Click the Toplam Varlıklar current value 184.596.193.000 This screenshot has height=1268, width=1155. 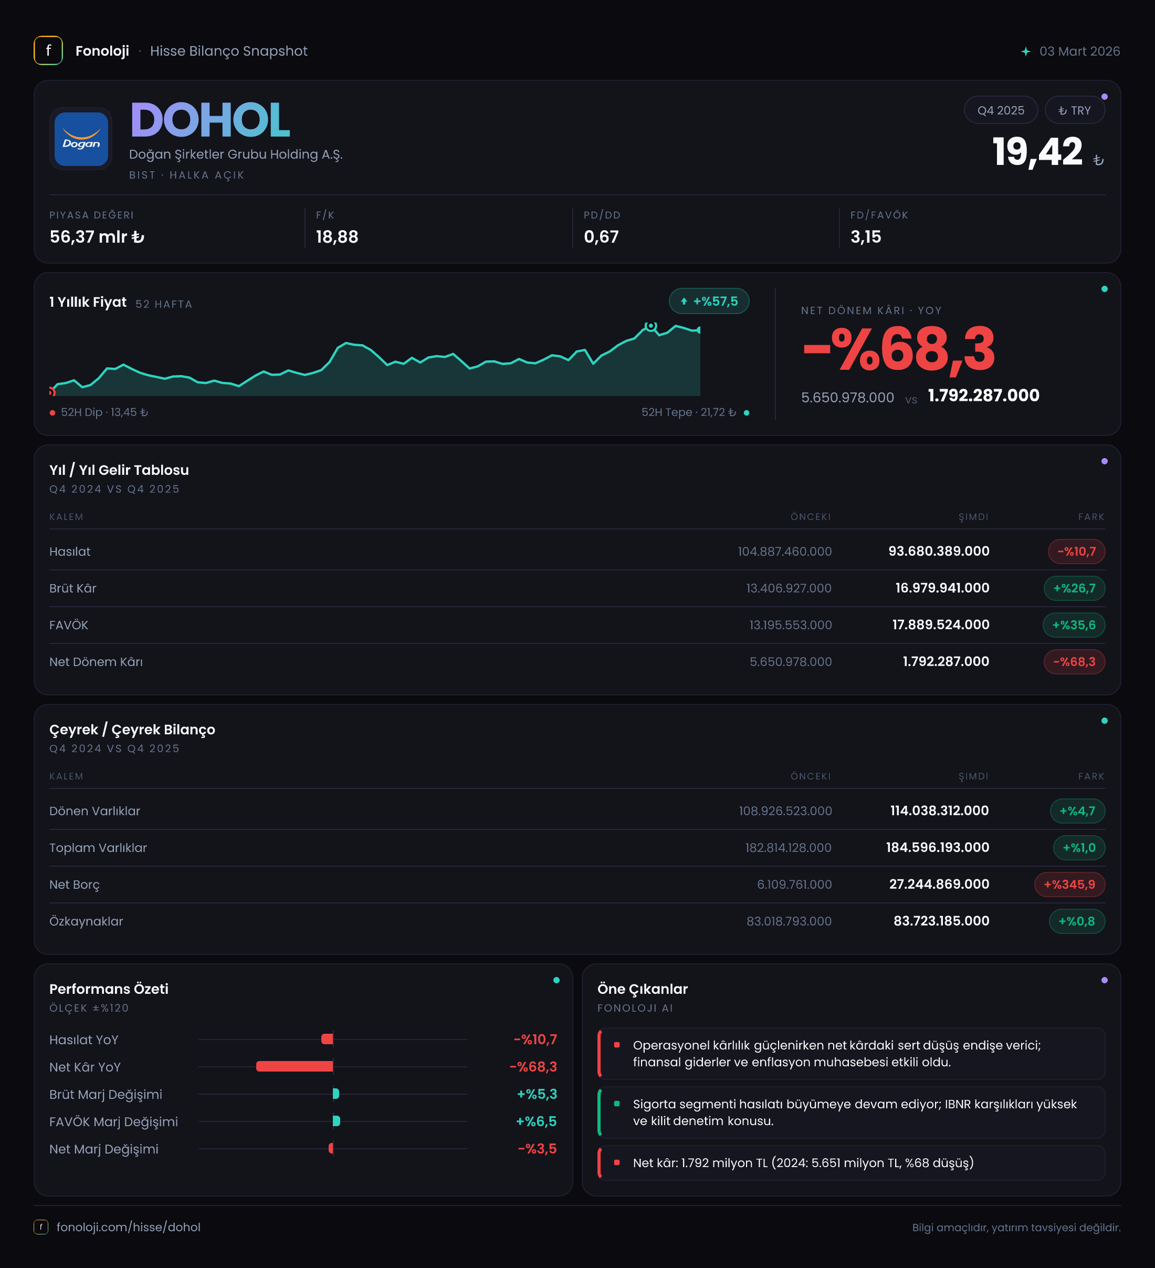[x=938, y=848]
